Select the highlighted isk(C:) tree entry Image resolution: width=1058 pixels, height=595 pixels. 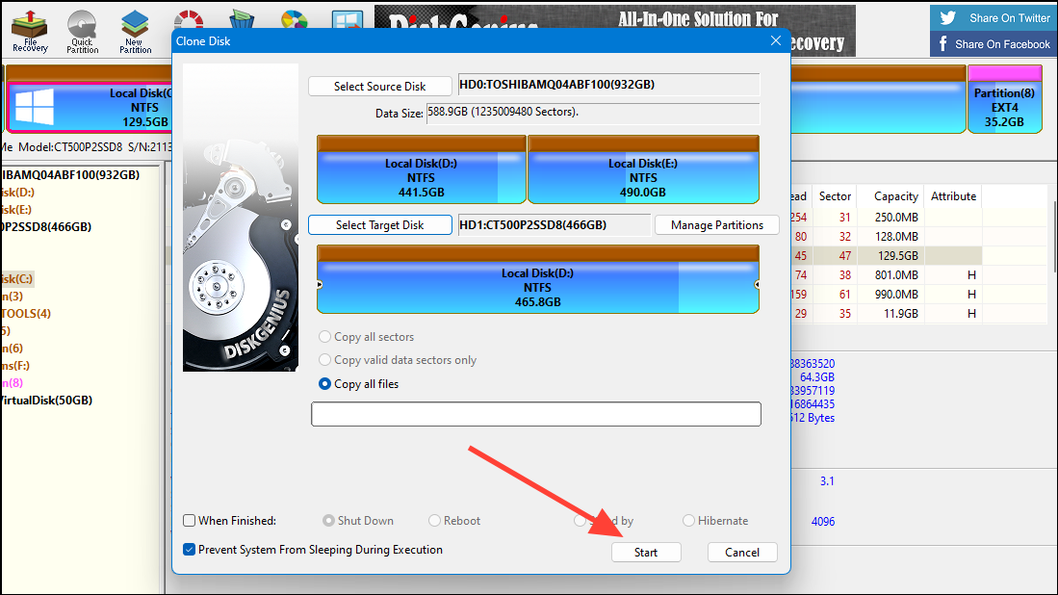[x=17, y=278]
